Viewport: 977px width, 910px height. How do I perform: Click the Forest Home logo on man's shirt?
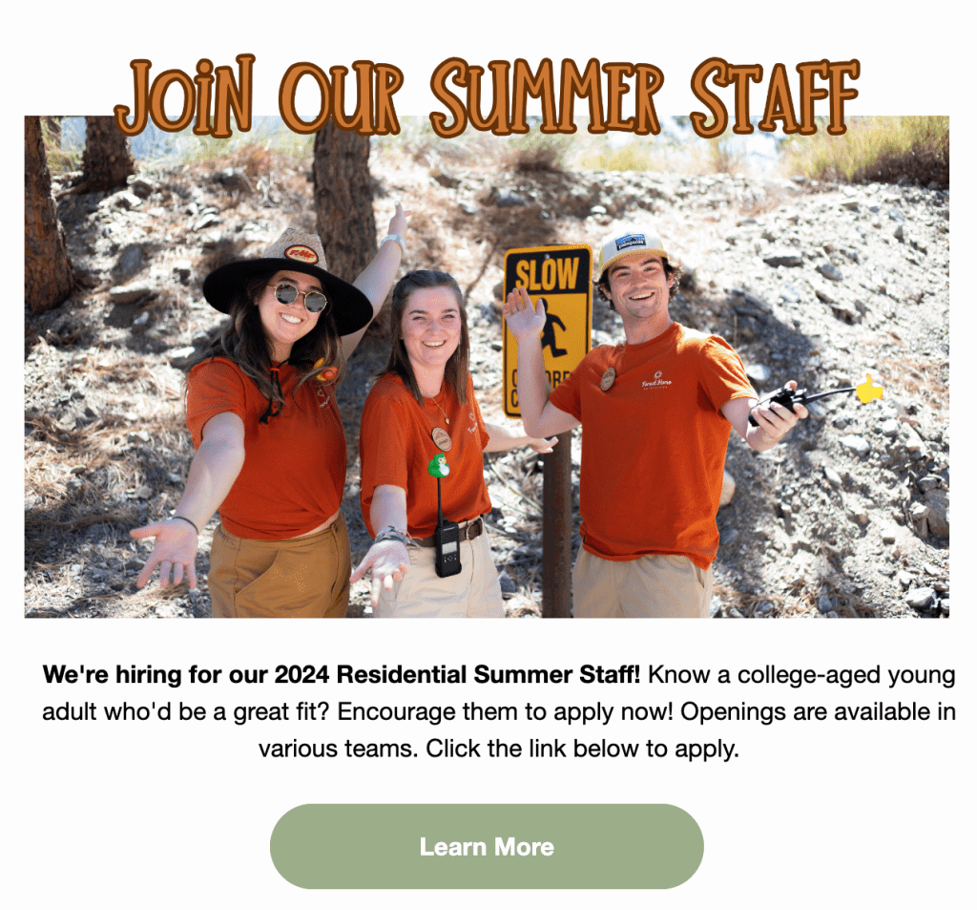657,381
